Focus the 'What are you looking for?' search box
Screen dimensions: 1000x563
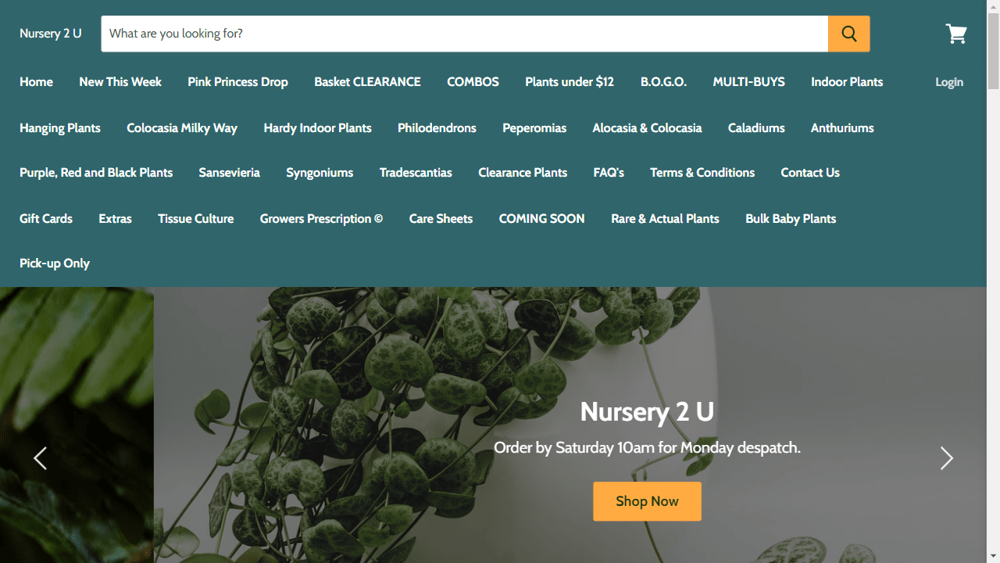464,34
